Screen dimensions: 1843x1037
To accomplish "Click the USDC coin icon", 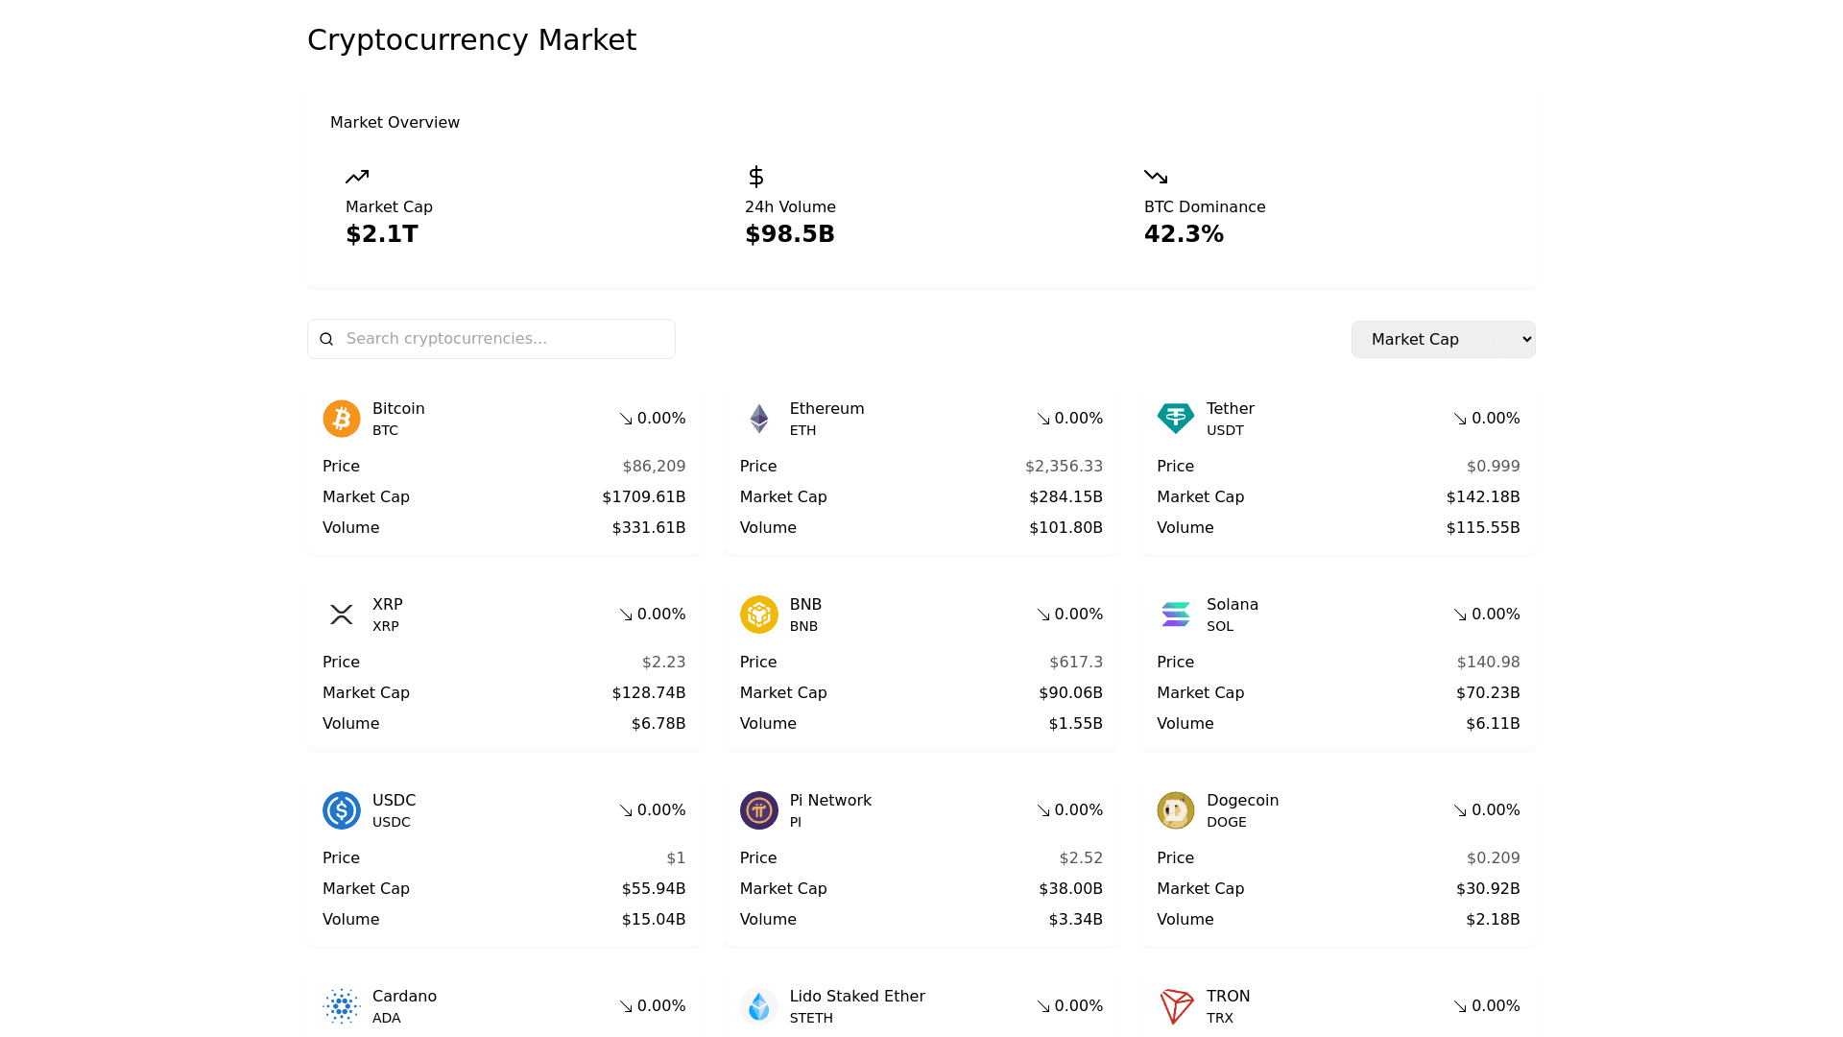I will 342,810.
